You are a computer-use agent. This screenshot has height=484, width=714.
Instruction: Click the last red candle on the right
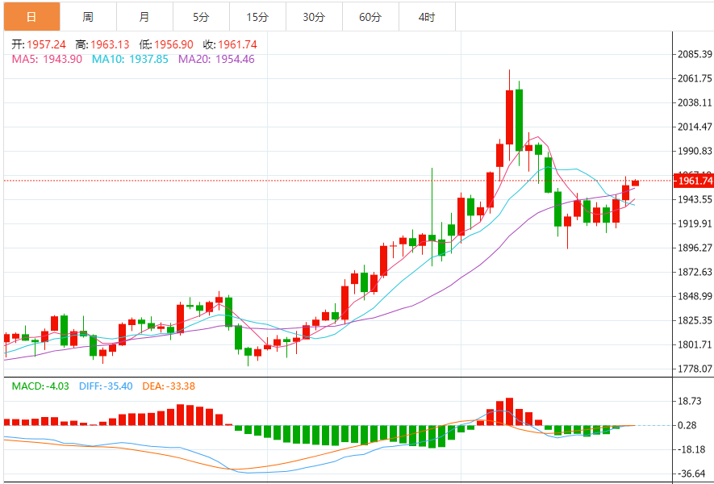635,183
